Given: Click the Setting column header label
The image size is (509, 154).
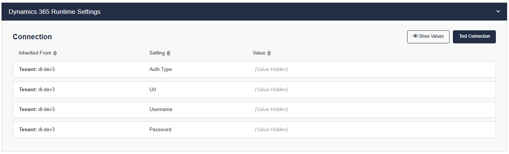Looking at the screenshot, I should pyautogui.click(x=157, y=53).
